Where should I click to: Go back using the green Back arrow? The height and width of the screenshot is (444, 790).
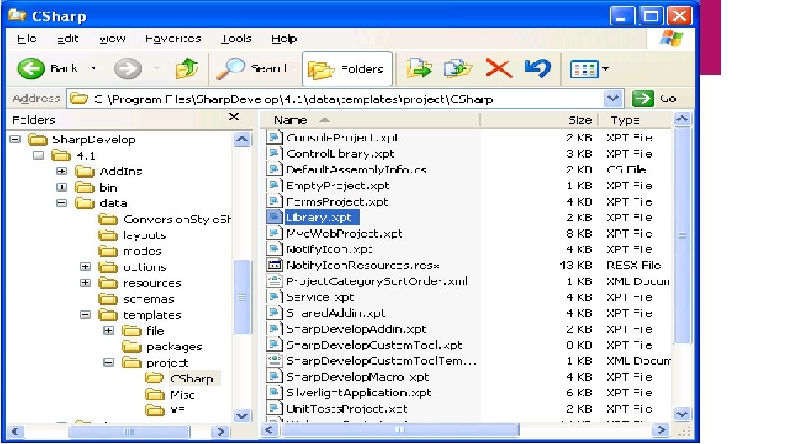click(x=31, y=68)
